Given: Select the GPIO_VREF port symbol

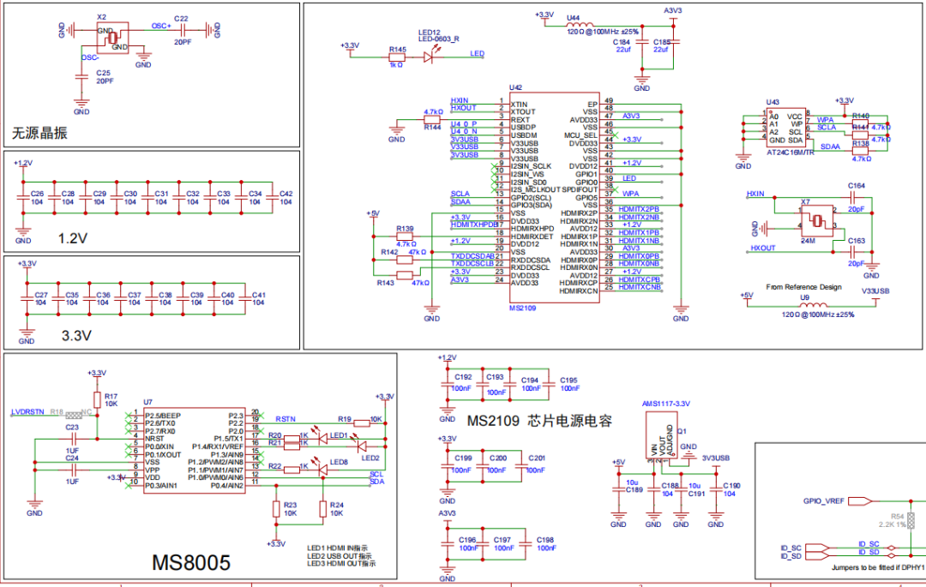Looking at the screenshot, I should [860, 500].
